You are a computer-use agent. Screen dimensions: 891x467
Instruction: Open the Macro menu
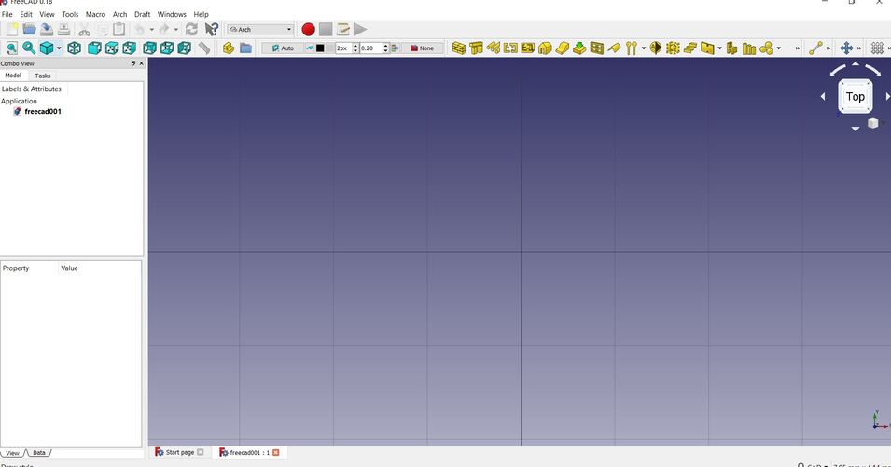click(x=95, y=14)
